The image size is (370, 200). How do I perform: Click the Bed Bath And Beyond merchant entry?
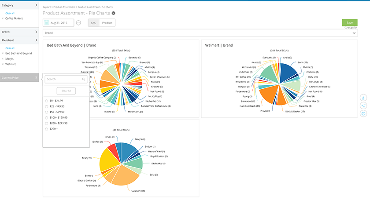(x=18, y=54)
